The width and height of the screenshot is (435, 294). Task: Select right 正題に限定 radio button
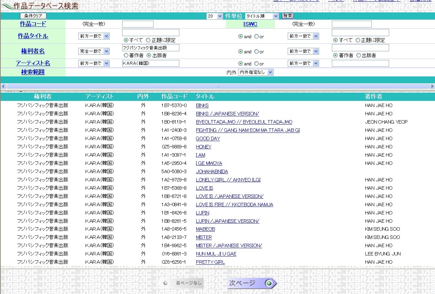(358, 40)
